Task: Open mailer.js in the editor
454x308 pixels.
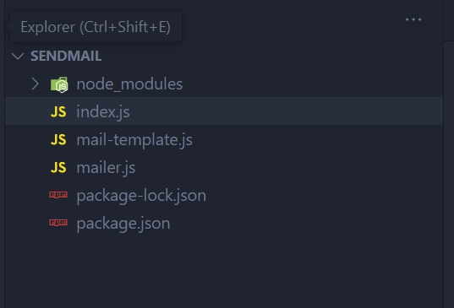Action: point(106,168)
